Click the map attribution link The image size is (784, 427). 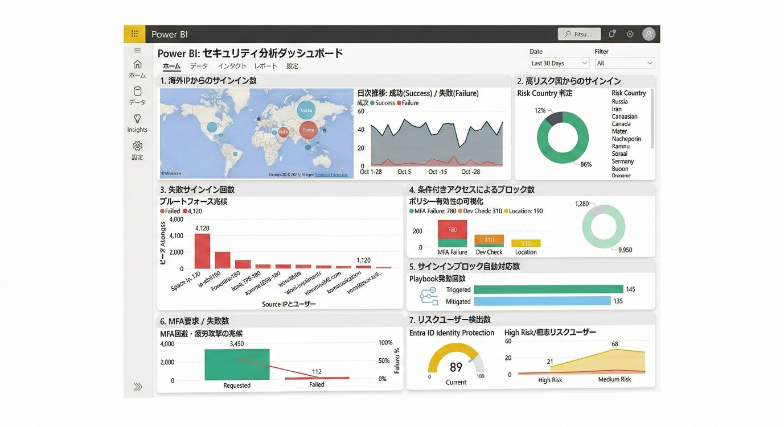(331, 175)
